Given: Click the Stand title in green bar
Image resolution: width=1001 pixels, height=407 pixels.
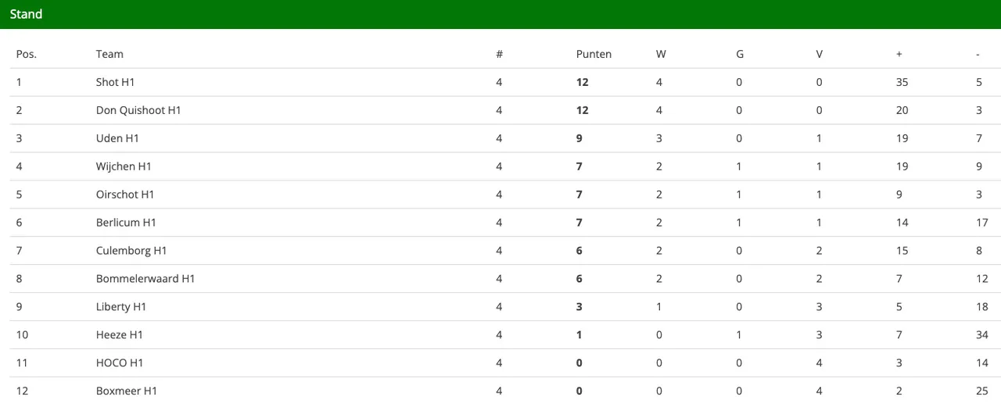Looking at the screenshot, I should (27, 14).
